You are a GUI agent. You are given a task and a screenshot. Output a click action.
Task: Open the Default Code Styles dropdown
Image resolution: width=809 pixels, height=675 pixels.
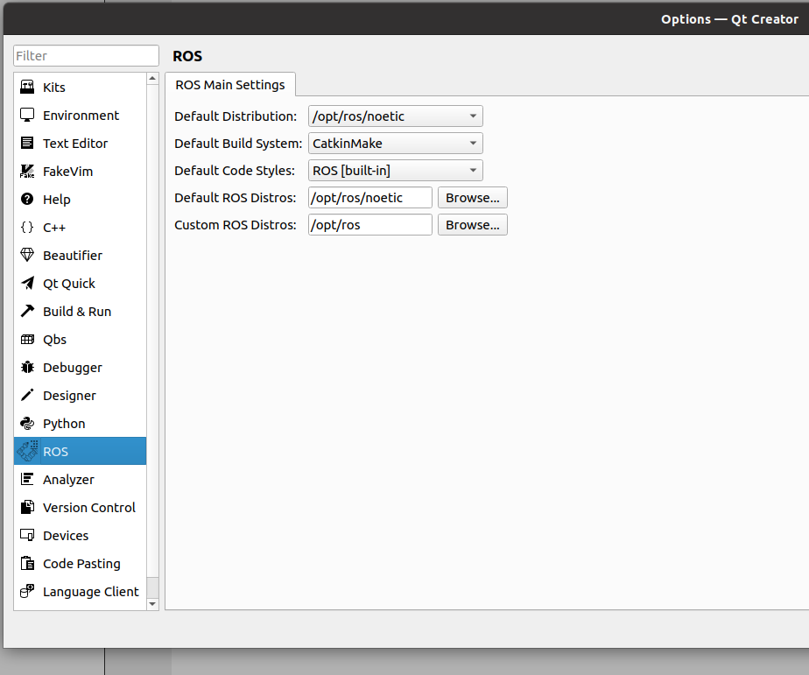(x=395, y=170)
